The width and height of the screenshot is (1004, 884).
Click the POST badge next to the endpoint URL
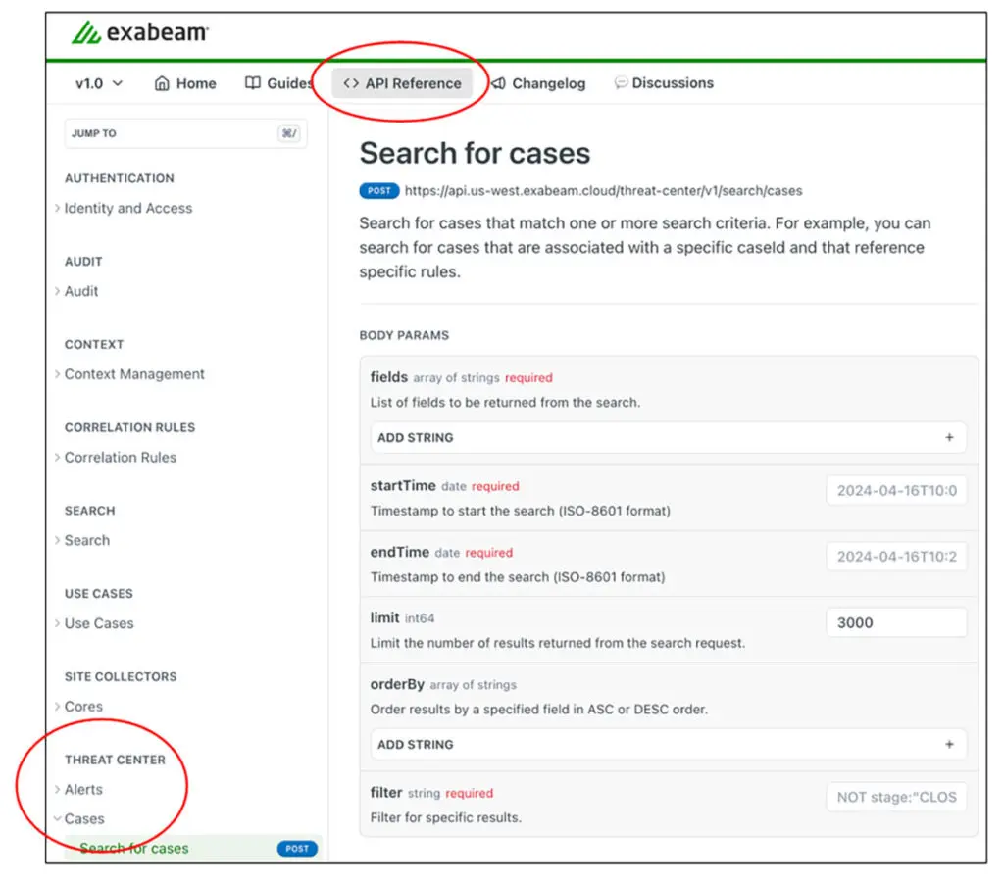click(x=378, y=191)
